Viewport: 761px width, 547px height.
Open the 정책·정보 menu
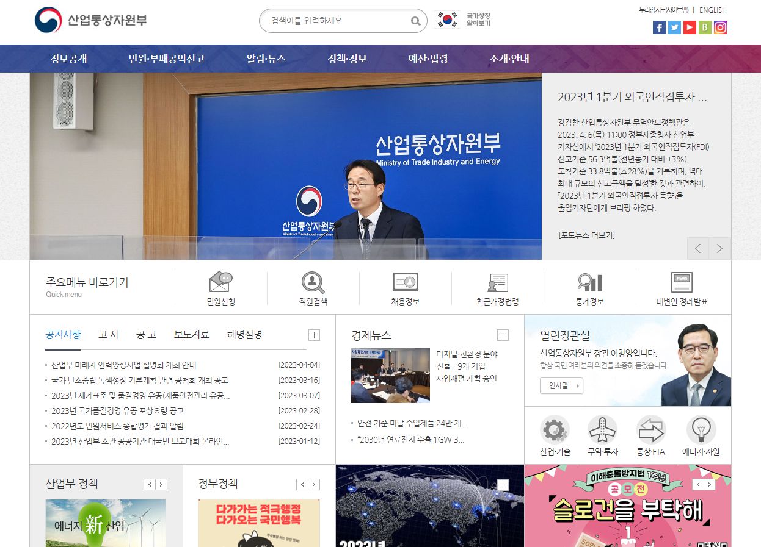(348, 58)
